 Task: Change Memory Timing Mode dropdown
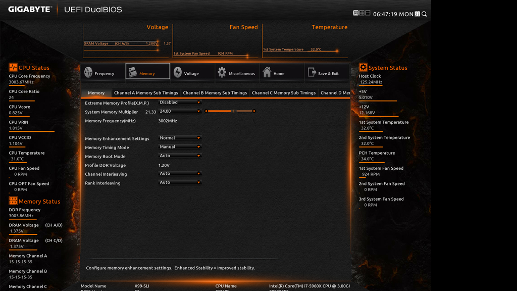click(x=180, y=147)
